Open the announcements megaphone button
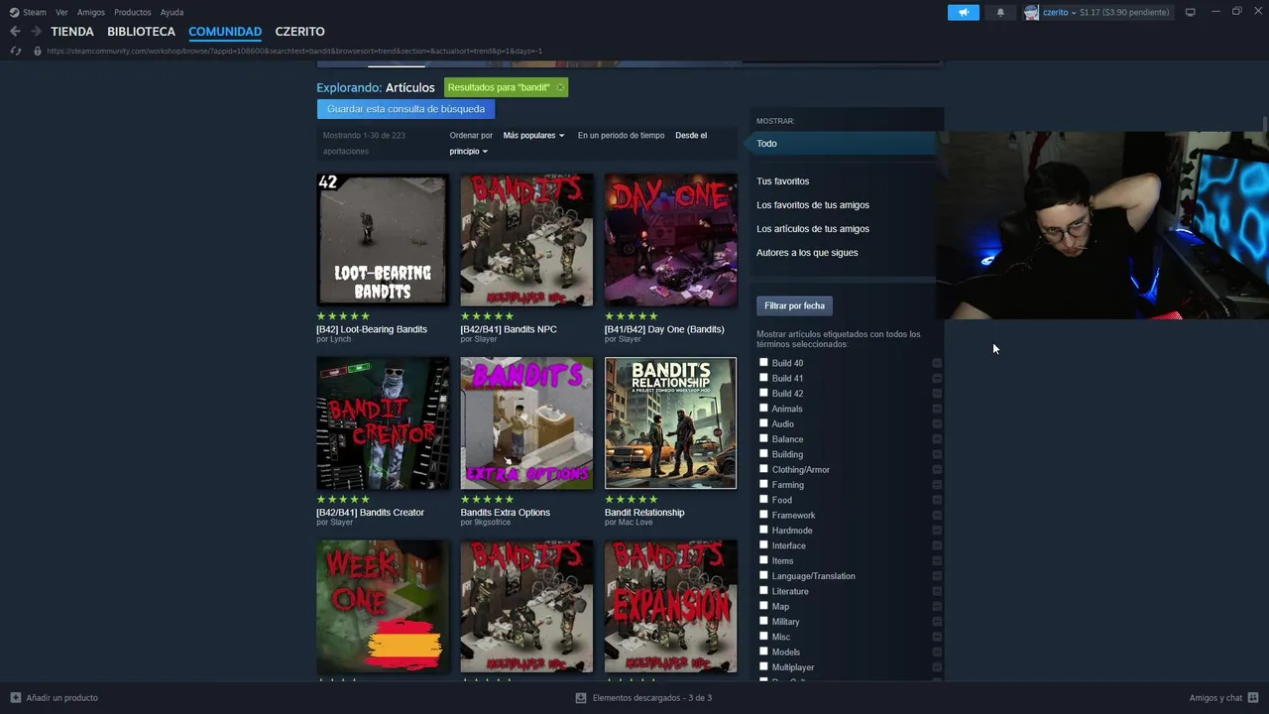 [963, 12]
